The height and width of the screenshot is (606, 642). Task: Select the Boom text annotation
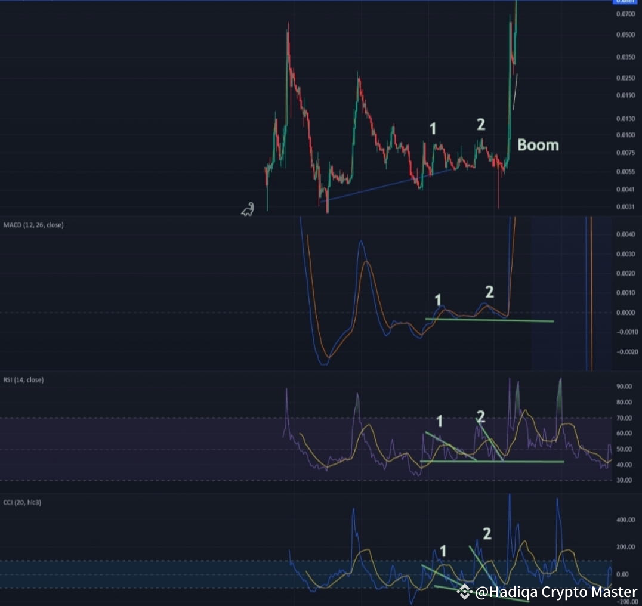click(538, 144)
